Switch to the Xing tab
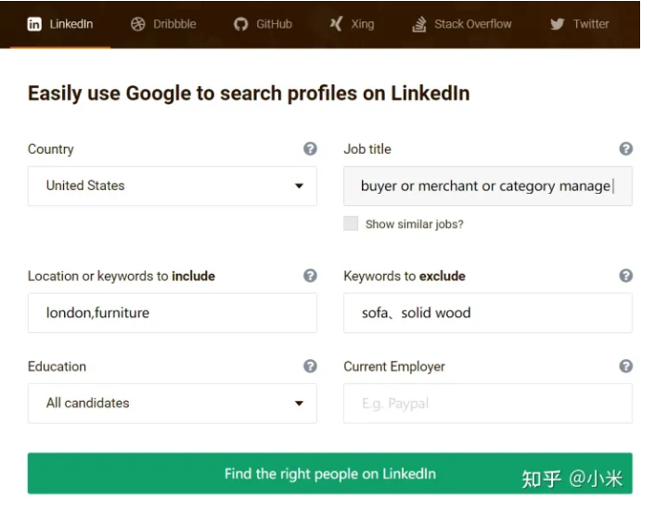655x514 pixels. (x=352, y=24)
